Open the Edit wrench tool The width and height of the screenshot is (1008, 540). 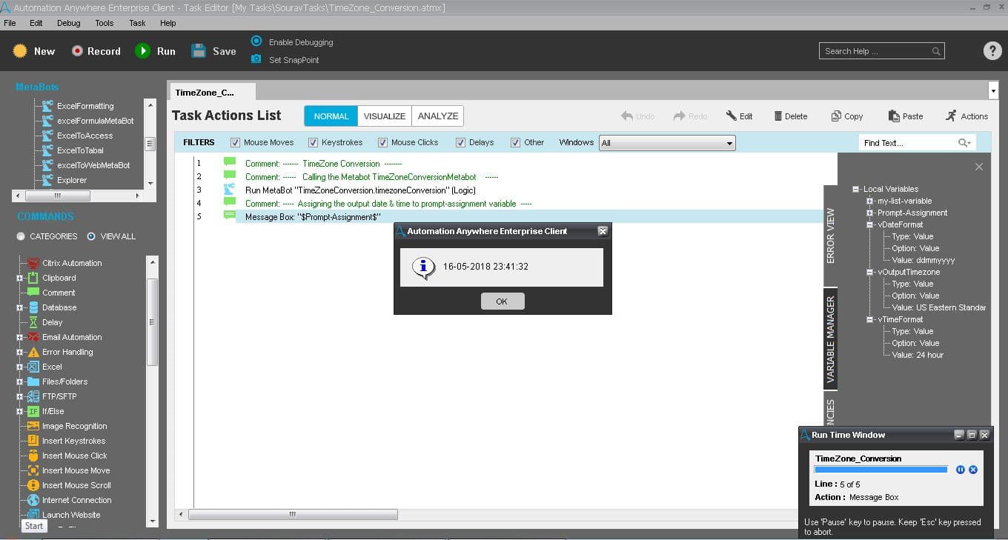click(x=731, y=116)
